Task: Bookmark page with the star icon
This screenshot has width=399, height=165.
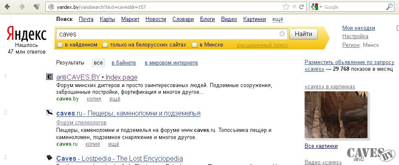Action: [286, 7]
